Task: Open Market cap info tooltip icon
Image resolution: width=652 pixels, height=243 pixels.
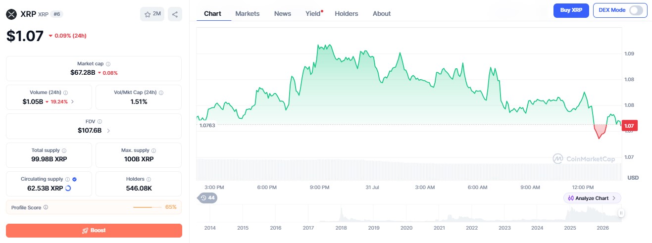Action: click(x=108, y=64)
